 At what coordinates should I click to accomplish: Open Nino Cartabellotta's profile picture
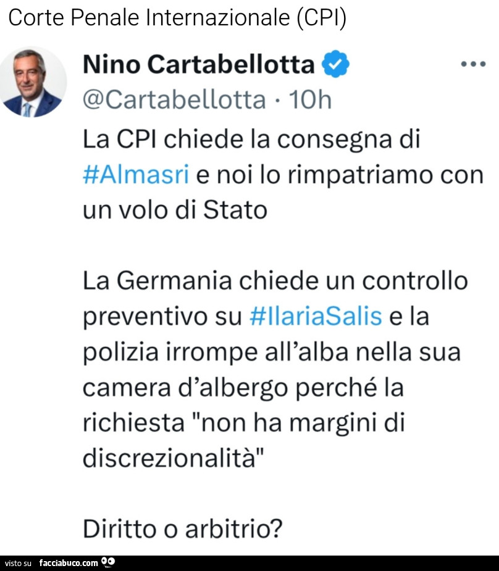coord(33,82)
